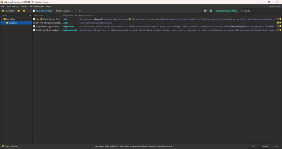
Task: Click replacement text starting 'Our Tell Your Boss promo'
Action: coord(177,27)
